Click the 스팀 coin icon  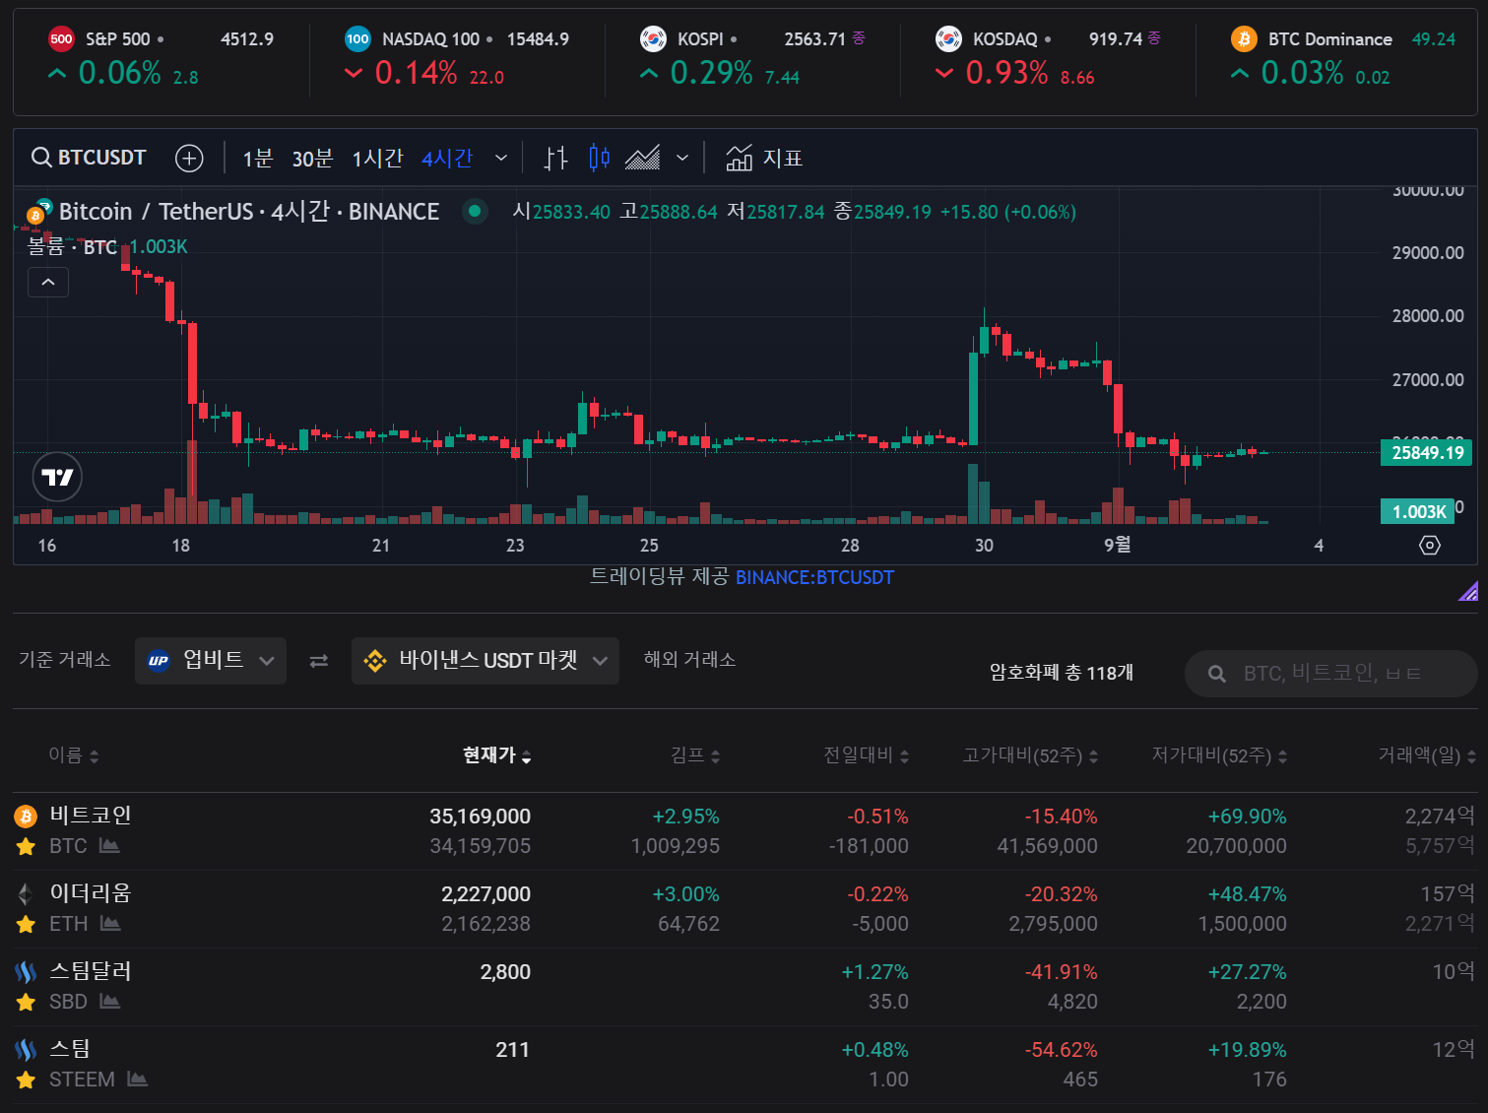(26, 1049)
